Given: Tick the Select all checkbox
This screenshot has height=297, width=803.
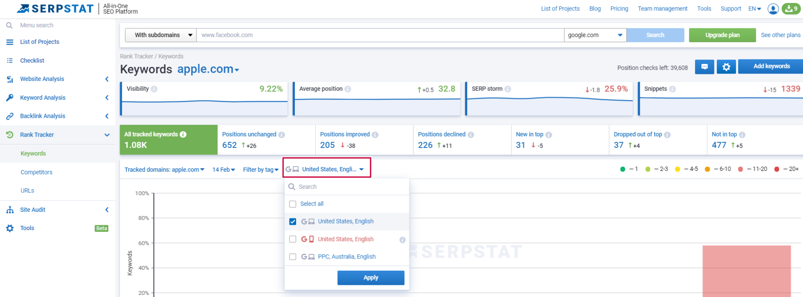Looking at the screenshot, I should coord(293,204).
